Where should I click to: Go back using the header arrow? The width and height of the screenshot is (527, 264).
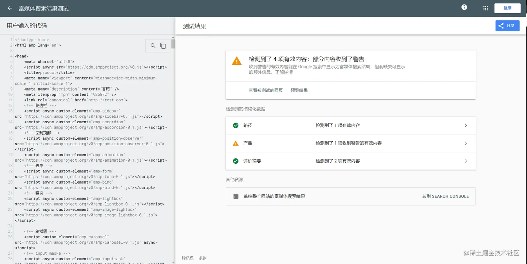pyautogui.click(x=10, y=8)
